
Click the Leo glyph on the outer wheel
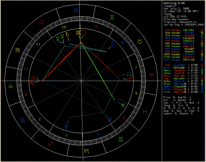[42, 22]
